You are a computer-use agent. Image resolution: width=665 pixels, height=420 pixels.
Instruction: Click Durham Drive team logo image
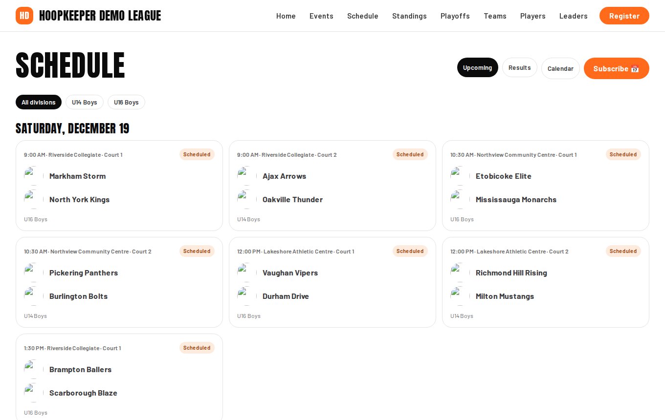pos(247,296)
